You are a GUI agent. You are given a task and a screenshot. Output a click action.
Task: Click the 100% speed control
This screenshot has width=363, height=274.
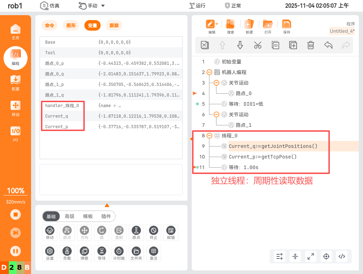(15, 191)
